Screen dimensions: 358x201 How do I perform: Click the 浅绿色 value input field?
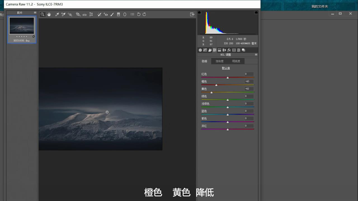(249, 104)
